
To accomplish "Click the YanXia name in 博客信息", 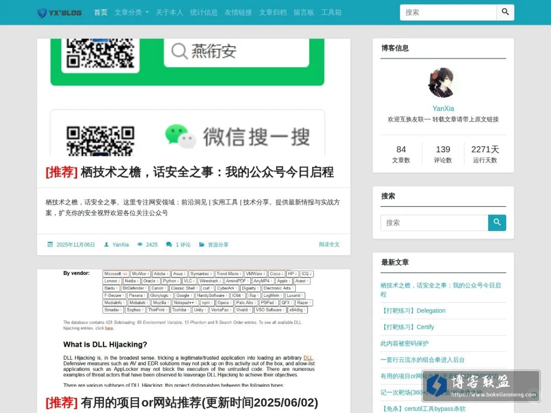I will coord(443,109).
